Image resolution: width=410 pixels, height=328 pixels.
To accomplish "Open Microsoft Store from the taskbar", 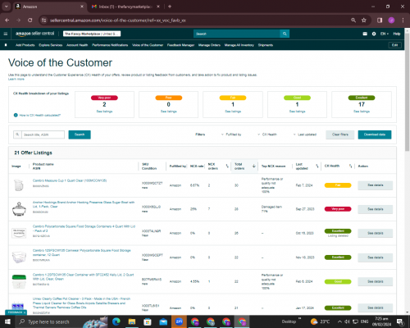I will pyautogui.click(x=148, y=321).
